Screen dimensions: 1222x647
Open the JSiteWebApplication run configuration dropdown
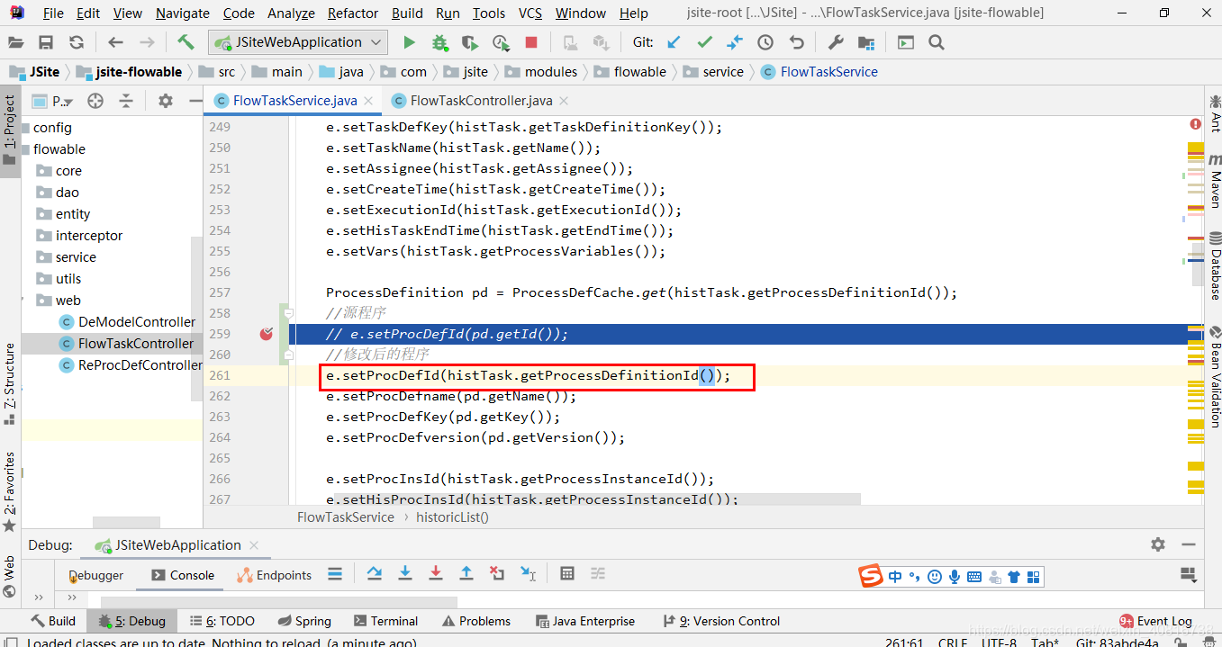point(297,42)
